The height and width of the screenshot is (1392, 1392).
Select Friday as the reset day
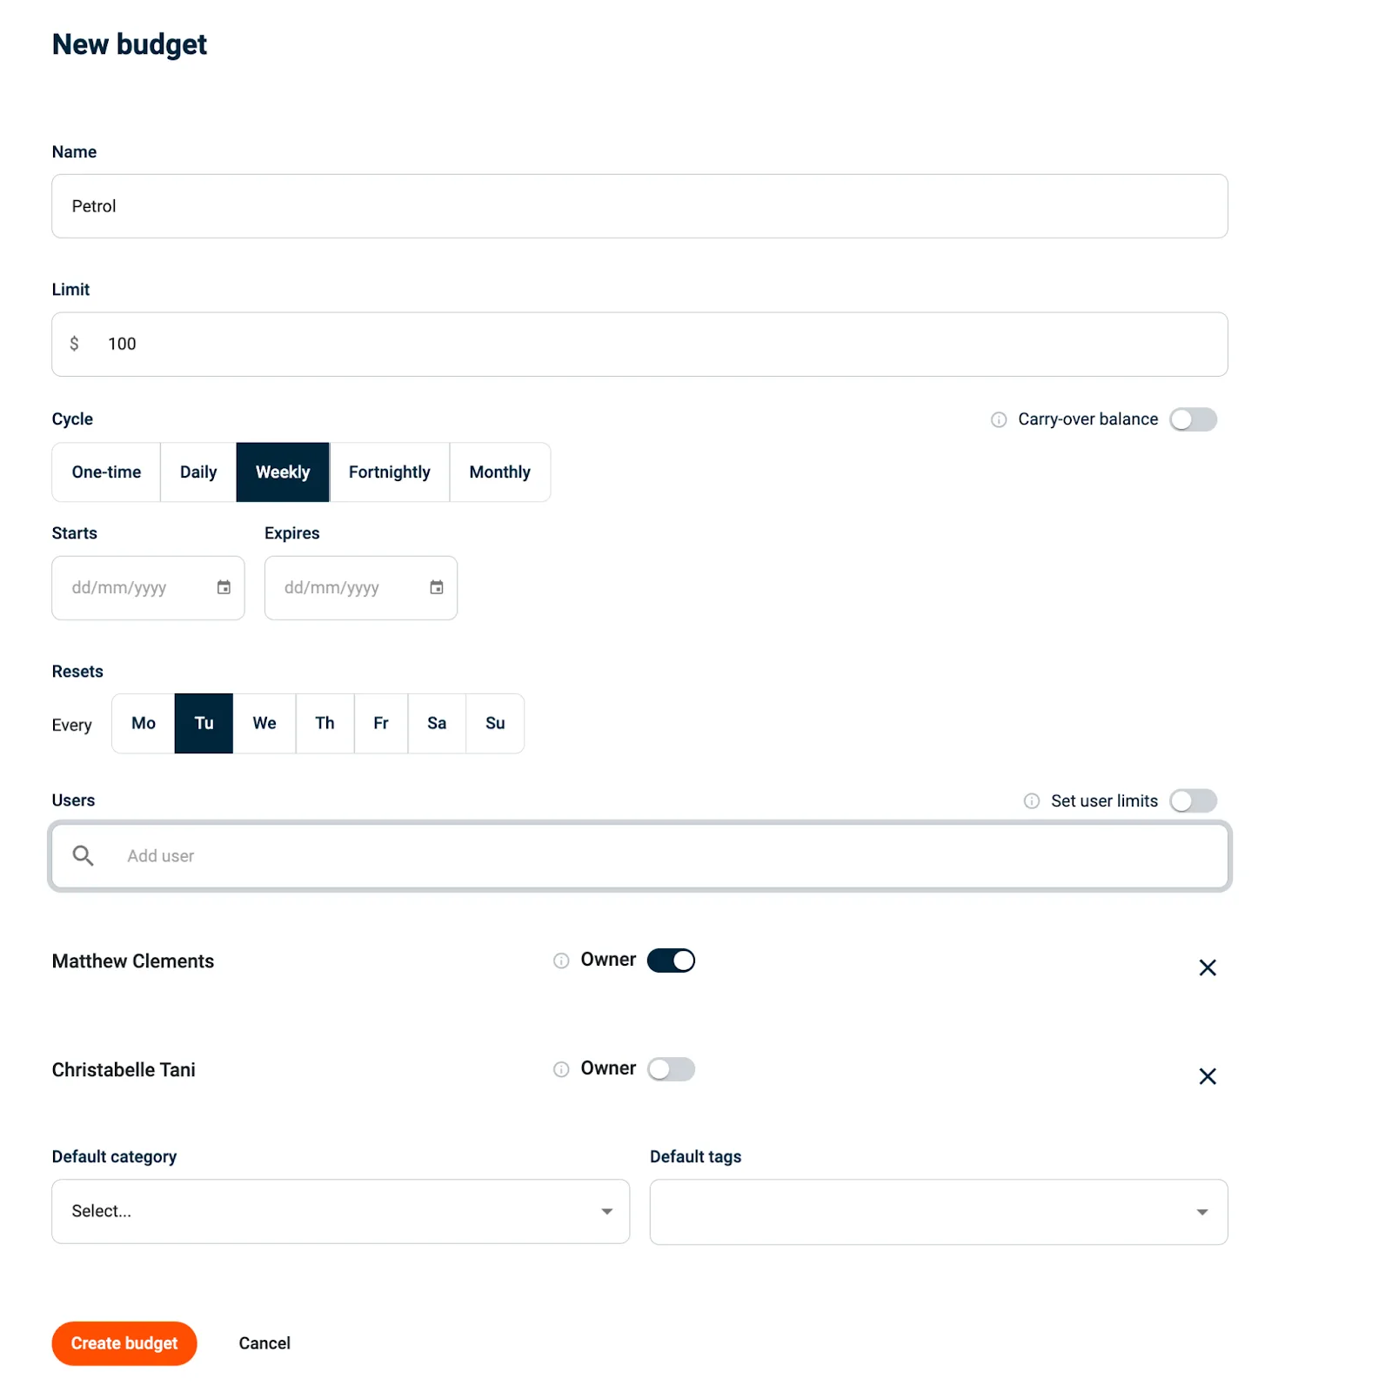point(380,723)
